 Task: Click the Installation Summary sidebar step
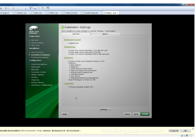tap(41, 55)
